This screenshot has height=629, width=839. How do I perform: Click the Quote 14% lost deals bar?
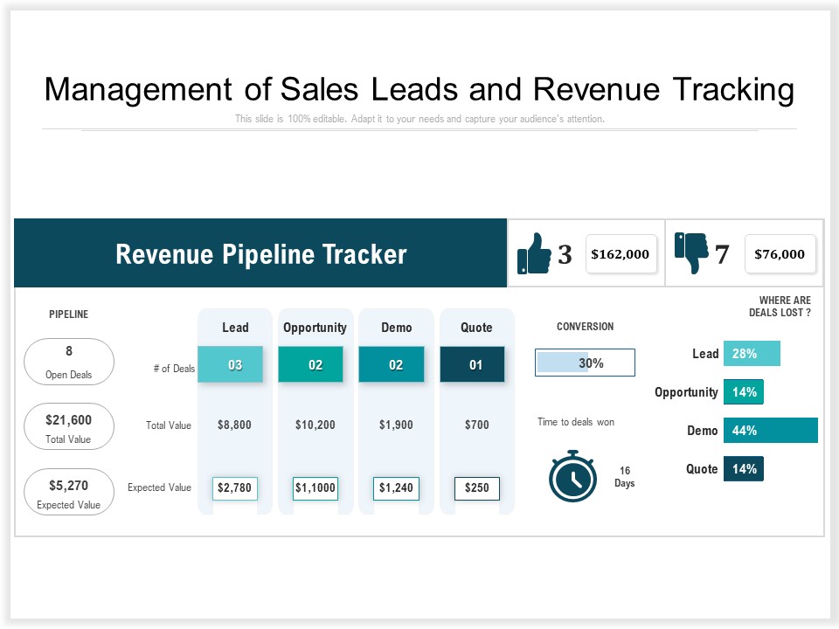[743, 468]
